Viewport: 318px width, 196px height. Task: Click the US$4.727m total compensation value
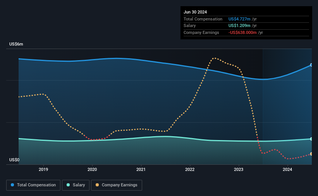(x=239, y=19)
